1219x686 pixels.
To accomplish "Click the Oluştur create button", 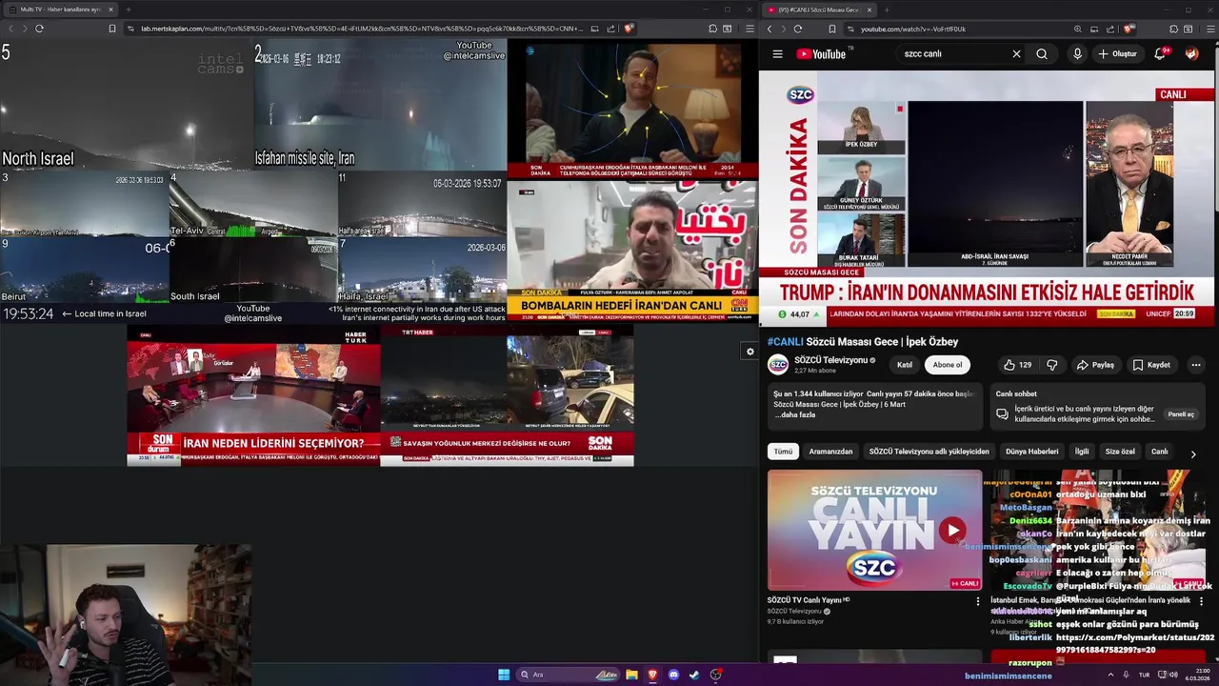I will (x=1118, y=54).
